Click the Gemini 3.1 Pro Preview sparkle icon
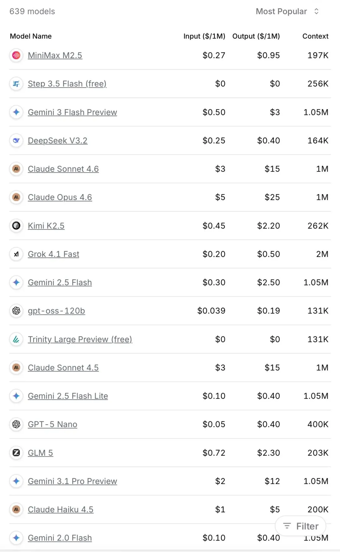The width and height of the screenshot is (340, 552). pos(16,481)
